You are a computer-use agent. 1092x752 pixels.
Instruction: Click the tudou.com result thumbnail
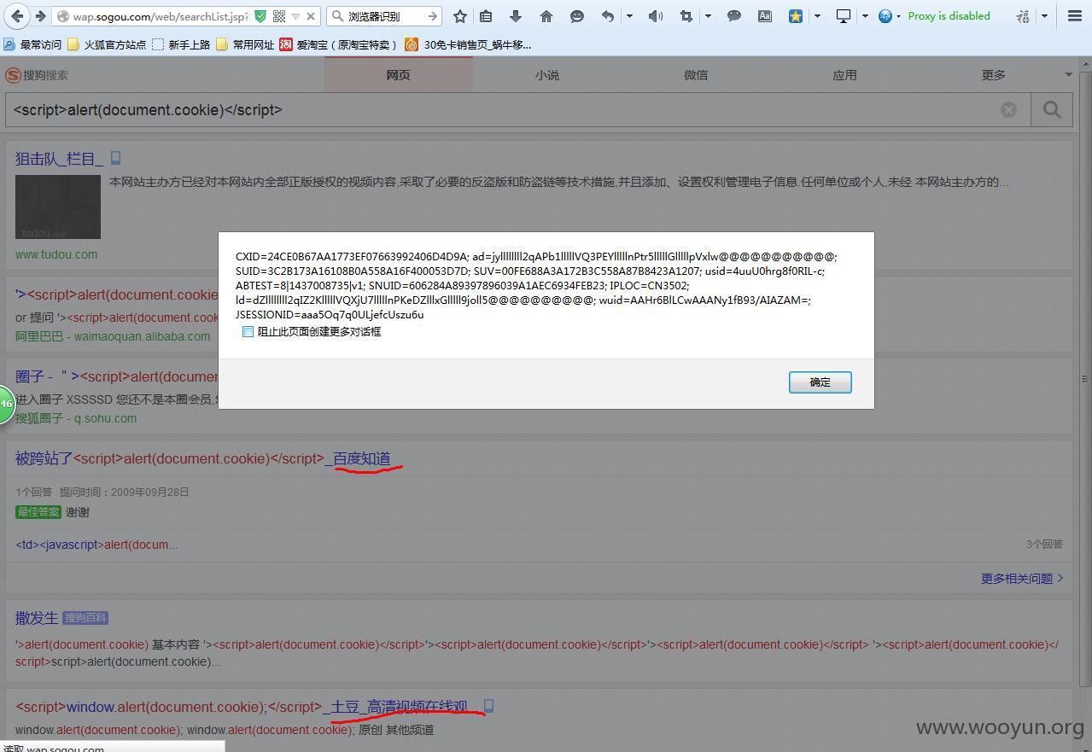click(58, 207)
